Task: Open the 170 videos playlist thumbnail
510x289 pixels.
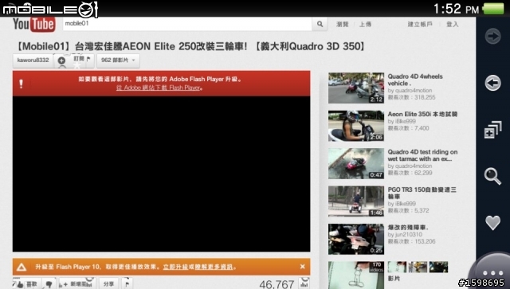Action: tap(356, 275)
